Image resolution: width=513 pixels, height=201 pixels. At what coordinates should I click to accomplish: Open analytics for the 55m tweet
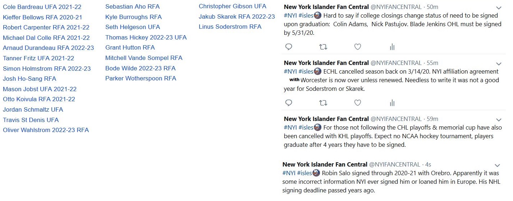pyautogui.click(x=392, y=103)
